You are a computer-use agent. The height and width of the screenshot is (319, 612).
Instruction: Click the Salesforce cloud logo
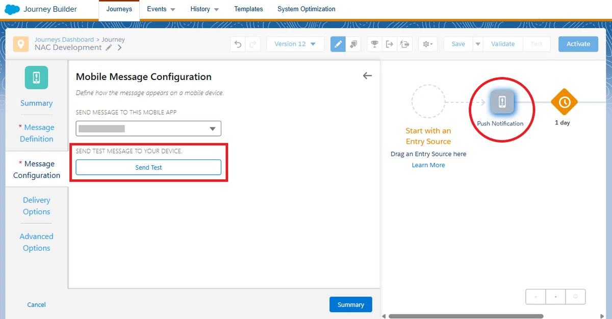coord(12,9)
